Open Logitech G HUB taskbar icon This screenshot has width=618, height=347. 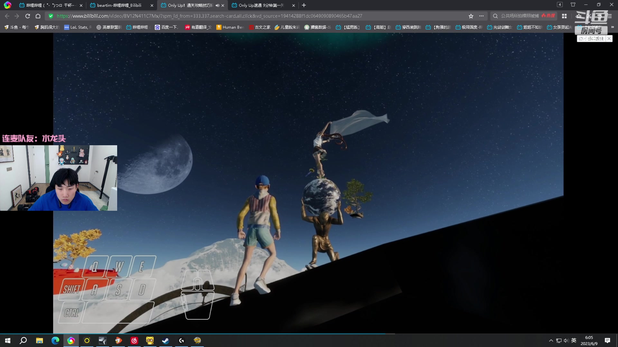tap(182, 341)
